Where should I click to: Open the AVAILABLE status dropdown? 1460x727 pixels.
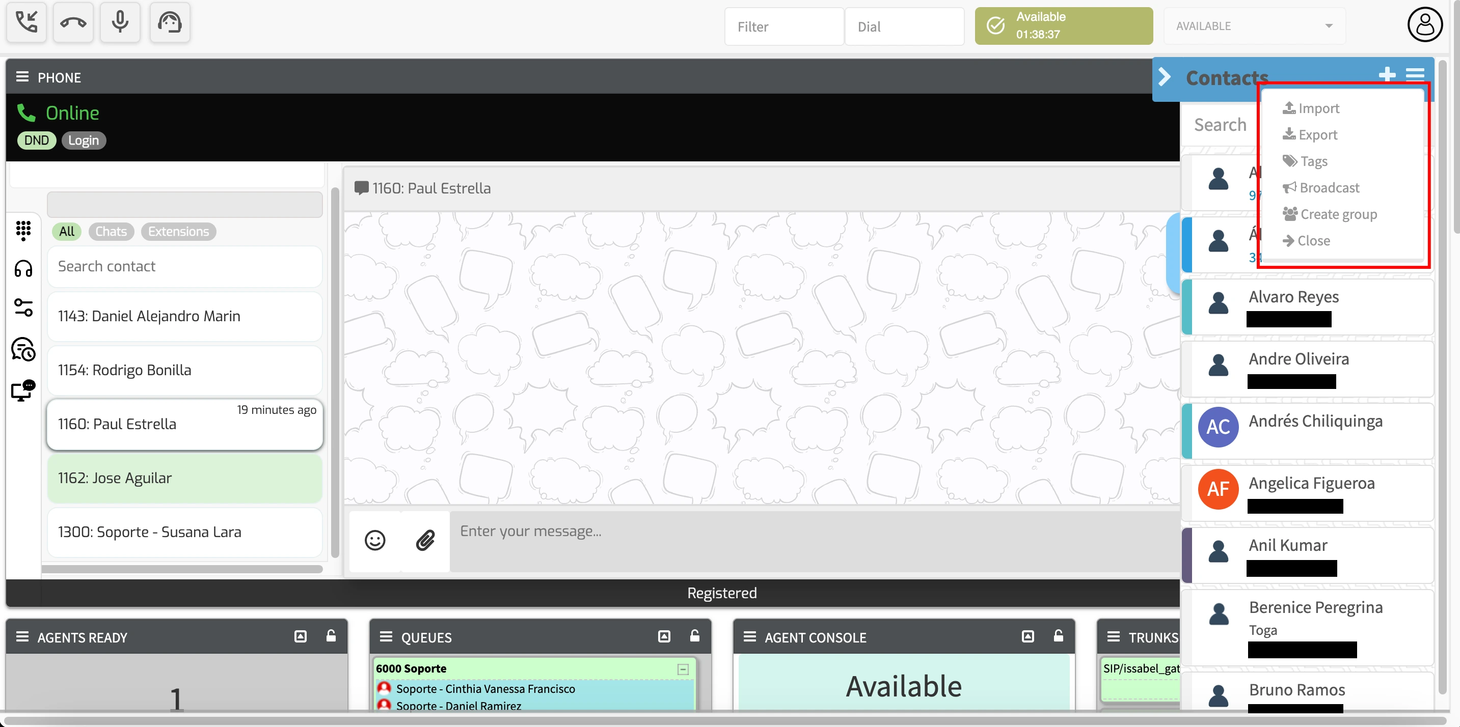pos(1254,26)
